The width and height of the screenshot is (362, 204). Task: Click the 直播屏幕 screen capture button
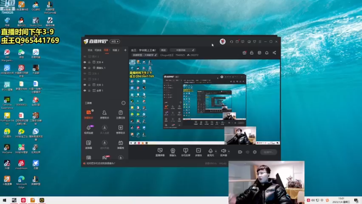160,152
